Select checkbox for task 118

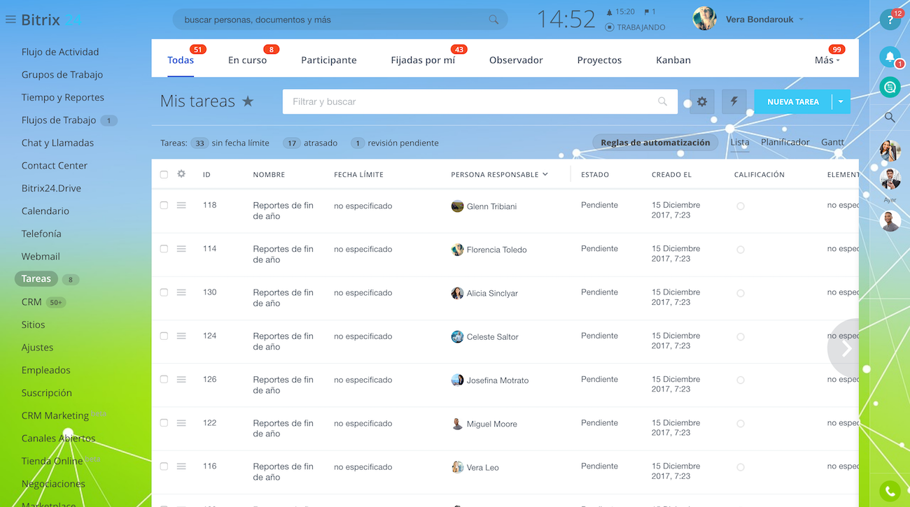(x=164, y=206)
